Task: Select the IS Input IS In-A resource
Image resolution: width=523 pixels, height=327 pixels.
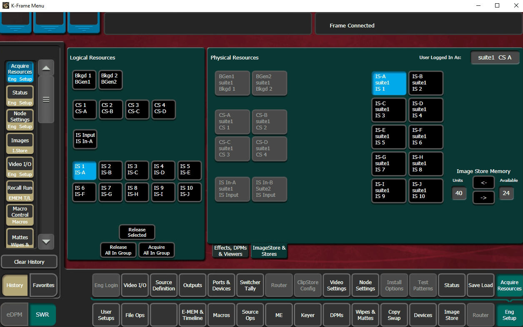Action: 85,139
